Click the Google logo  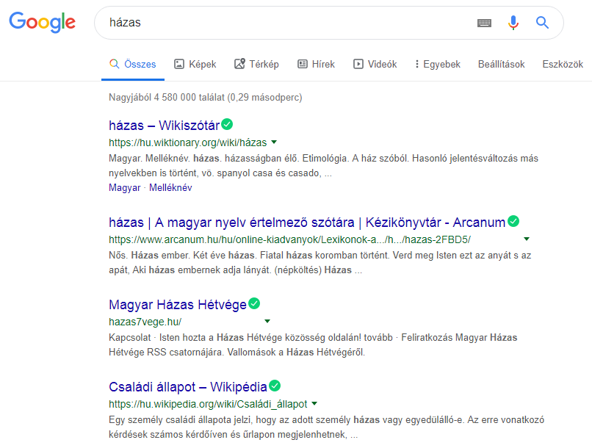[43, 22]
